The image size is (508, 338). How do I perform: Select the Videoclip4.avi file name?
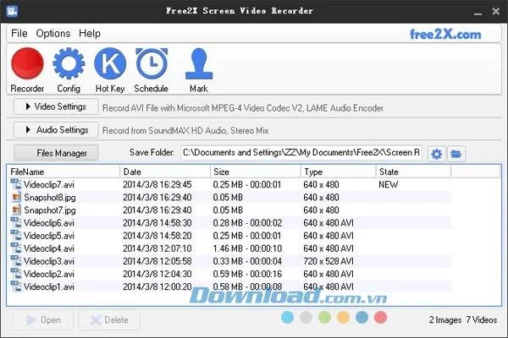pyautogui.click(x=49, y=248)
